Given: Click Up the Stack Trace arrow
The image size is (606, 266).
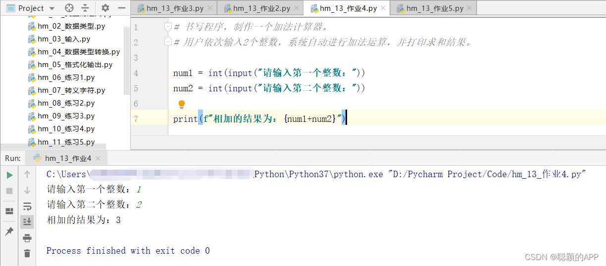Looking at the screenshot, I should coord(27,174).
